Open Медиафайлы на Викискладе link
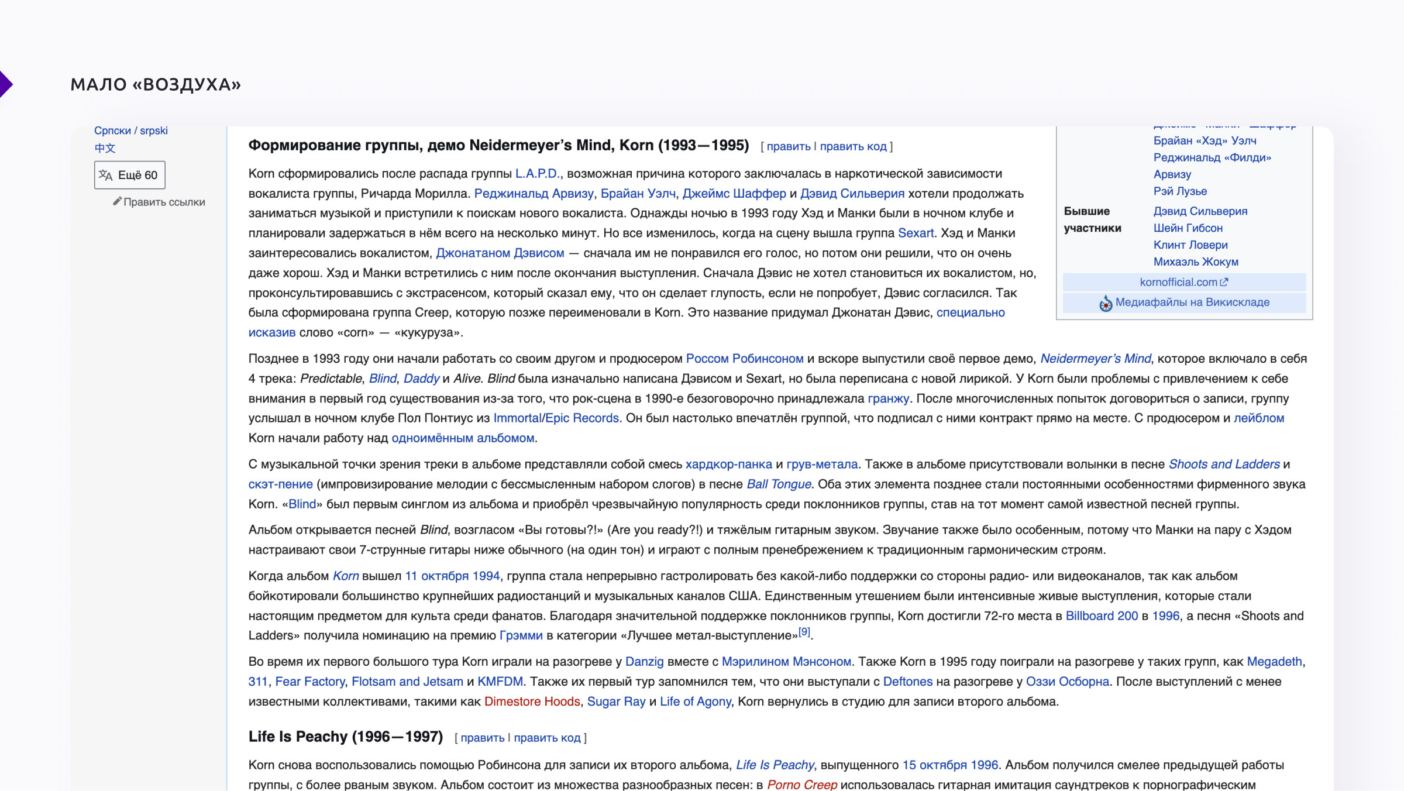The height and width of the screenshot is (791, 1404). coord(1192,302)
